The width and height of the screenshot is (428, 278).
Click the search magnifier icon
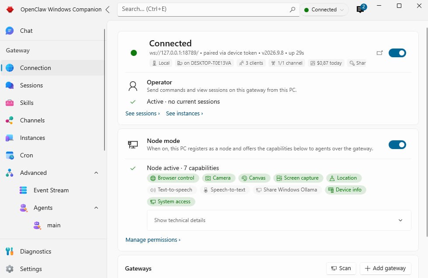[x=292, y=9]
